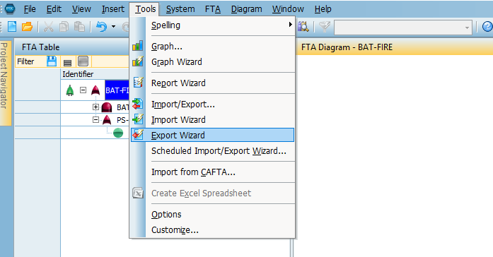The height and width of the screenshot is (257, 493).
Task: Click the New file toolbar icon
Action: tap(12, 27)
